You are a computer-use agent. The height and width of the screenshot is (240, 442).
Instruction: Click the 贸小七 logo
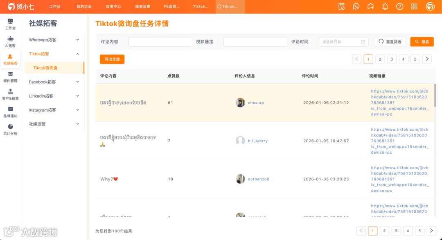[21, 7]
